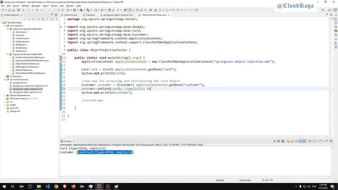Click the Writable status bar entry
The image size is (338, 190).
pyautogui.click(x=220, y=180)
